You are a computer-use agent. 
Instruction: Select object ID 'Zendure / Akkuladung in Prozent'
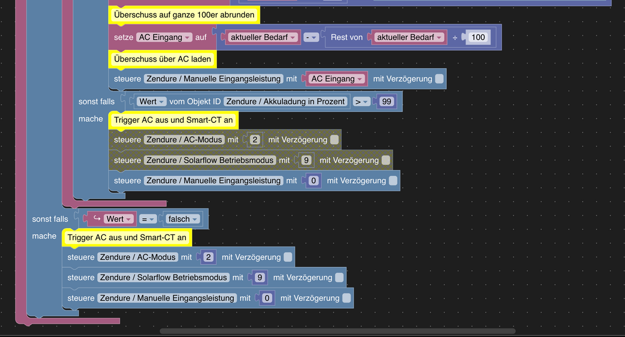tap(285, 101)
